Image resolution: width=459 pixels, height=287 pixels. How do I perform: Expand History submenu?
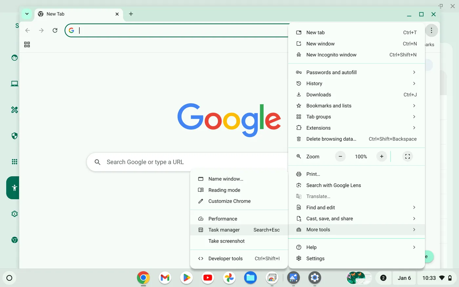(x=356, y=84)
